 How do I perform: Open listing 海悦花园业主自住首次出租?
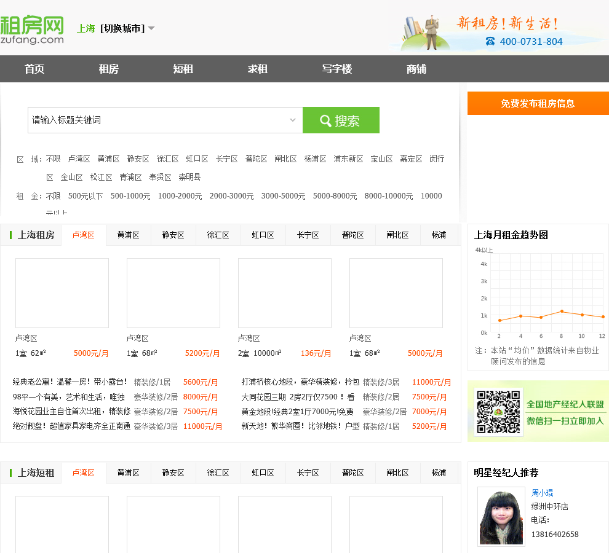pos(71,411)
